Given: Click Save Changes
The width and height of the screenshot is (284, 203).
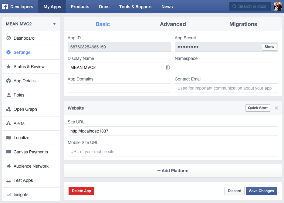Looking at the screenshot, I should point(261,191).
